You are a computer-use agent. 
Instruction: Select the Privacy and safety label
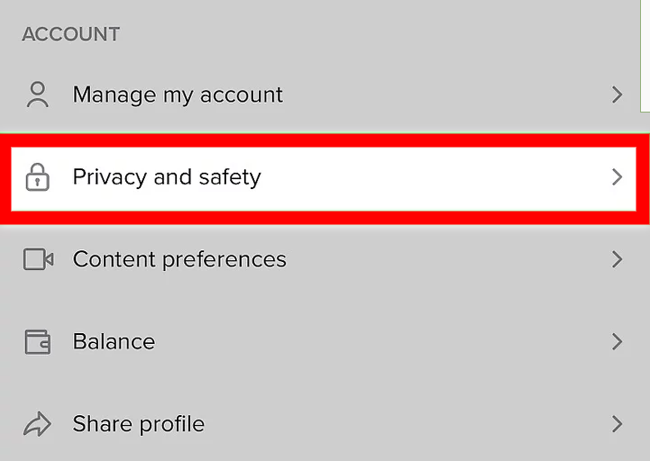pyautogui.click(x=167, y=176)
